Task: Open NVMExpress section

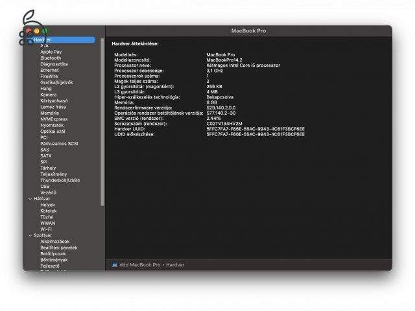Action: click(x=54, y=119)
